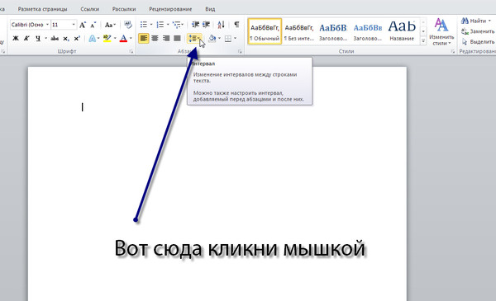
Task: Select justify alignment icon
Action: click(177, 39)
